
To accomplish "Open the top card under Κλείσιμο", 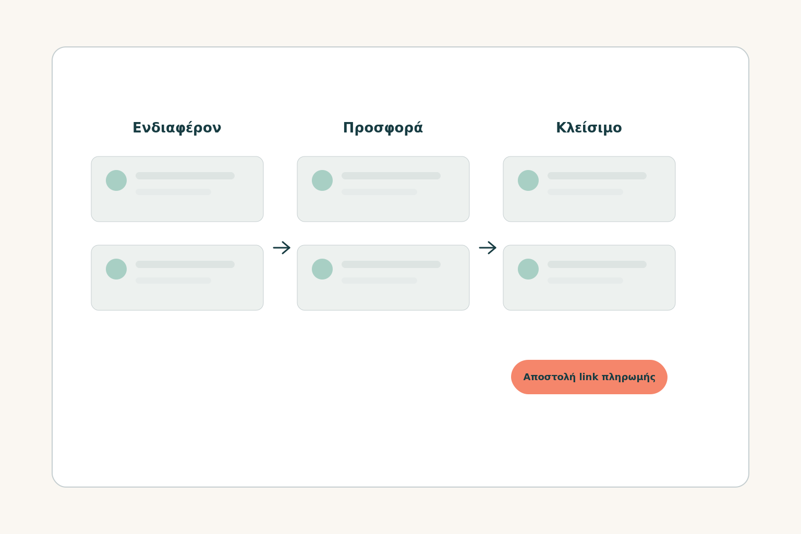I will [589, 189].
